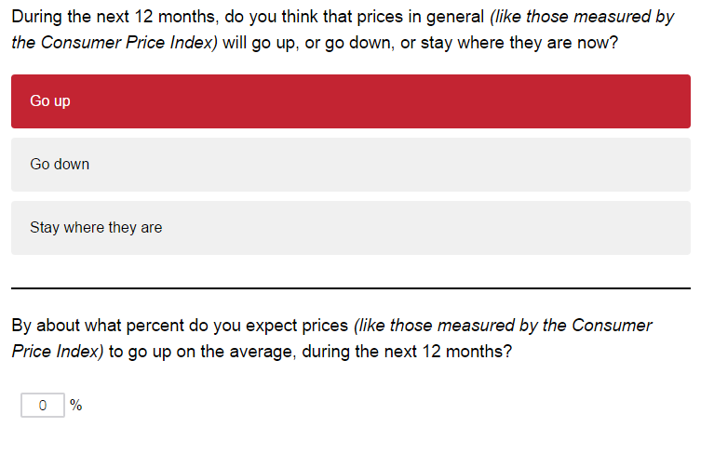Click the right end of the red "Go up" bar
Screen dimensions: 714x454
click(x=680, y=101)
